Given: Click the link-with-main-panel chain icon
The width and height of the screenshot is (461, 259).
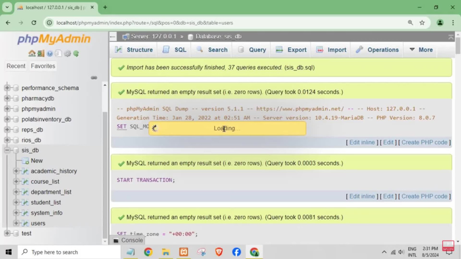Looking at the screenshot, I should [94, 78].
